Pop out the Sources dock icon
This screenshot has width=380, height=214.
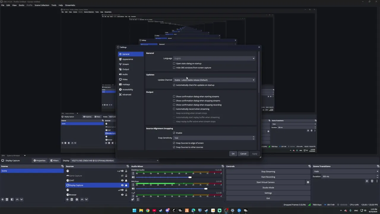point(128,166)
